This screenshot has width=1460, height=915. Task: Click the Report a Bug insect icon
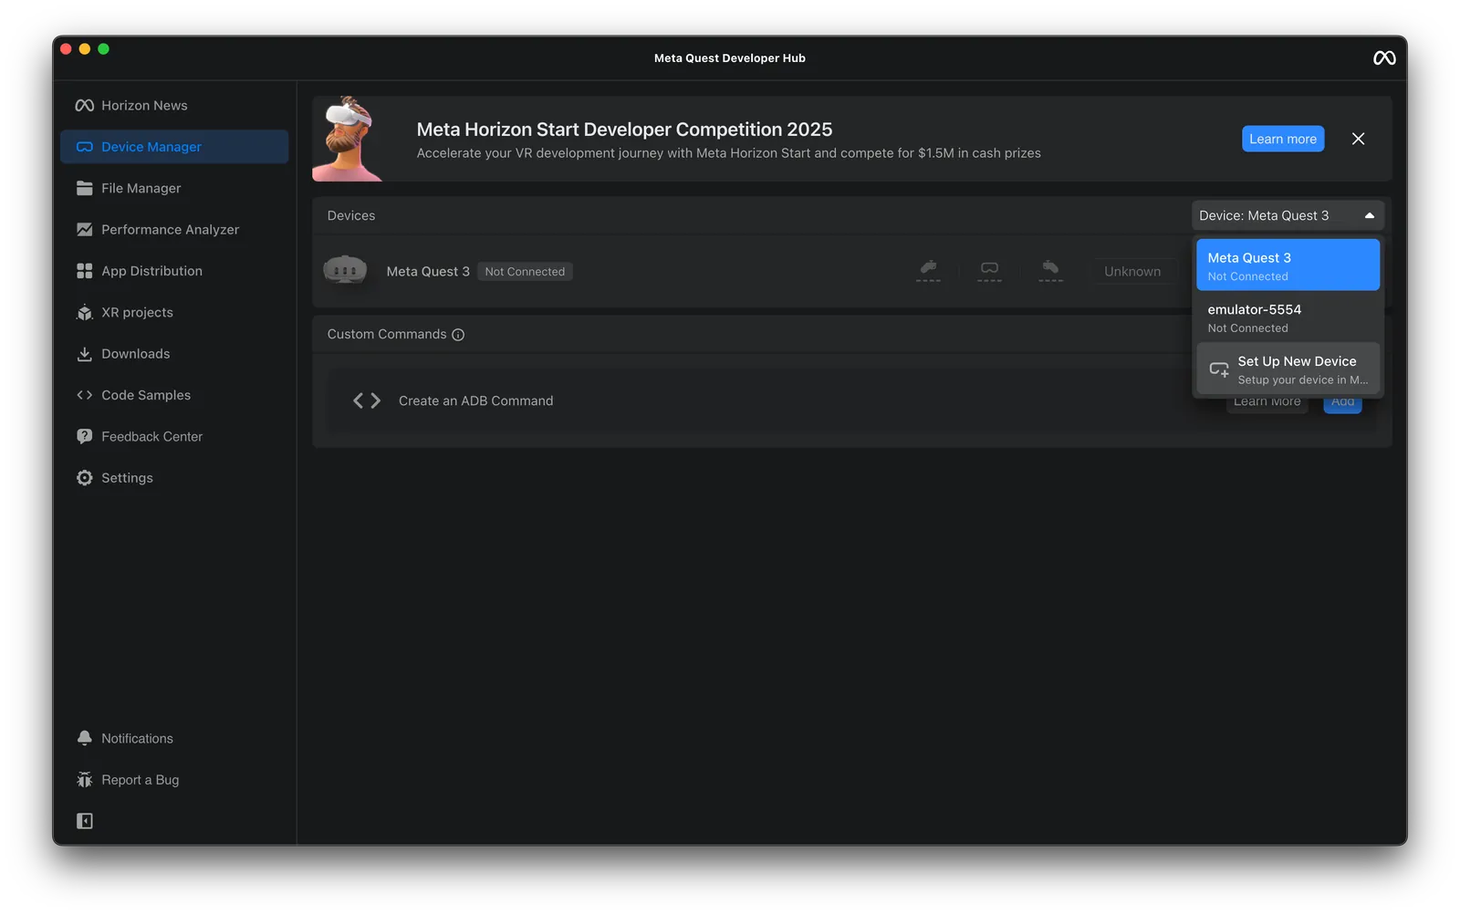(85, 780)
